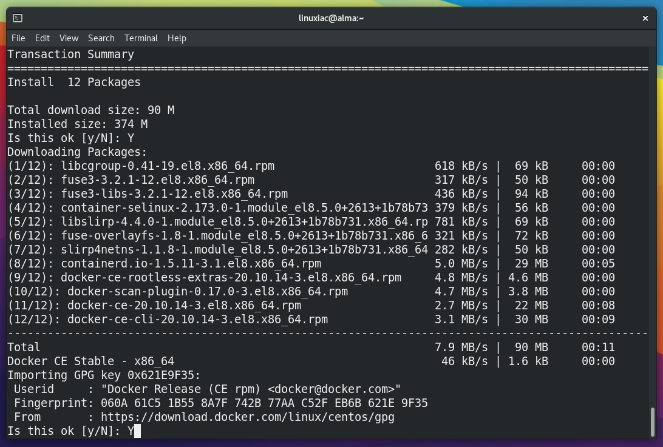Click the '00:09' time for docker-ce-cli

pyautogui.click(x=598, y=320)
